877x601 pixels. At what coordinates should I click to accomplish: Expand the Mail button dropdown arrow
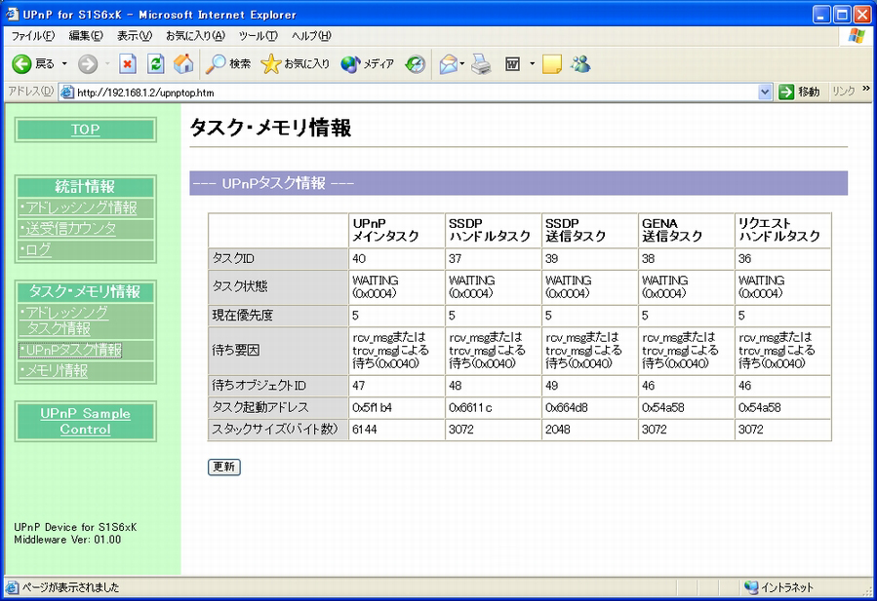coord(462,64)
